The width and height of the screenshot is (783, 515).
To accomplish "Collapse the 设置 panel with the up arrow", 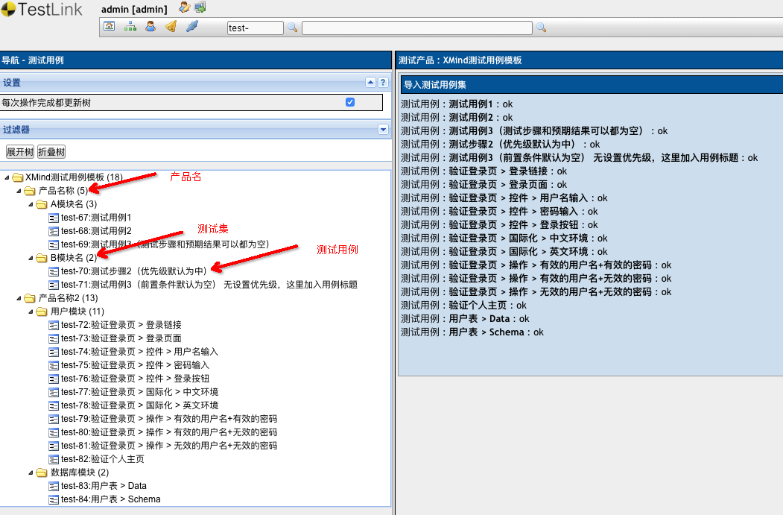I will (370, 83).
